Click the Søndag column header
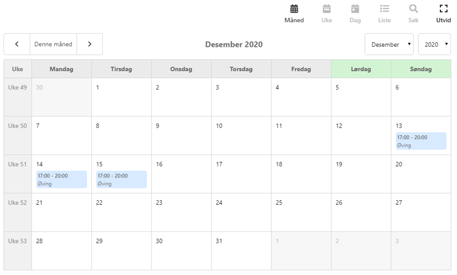This screenshot has width=457, height=275. click(421, 69)
